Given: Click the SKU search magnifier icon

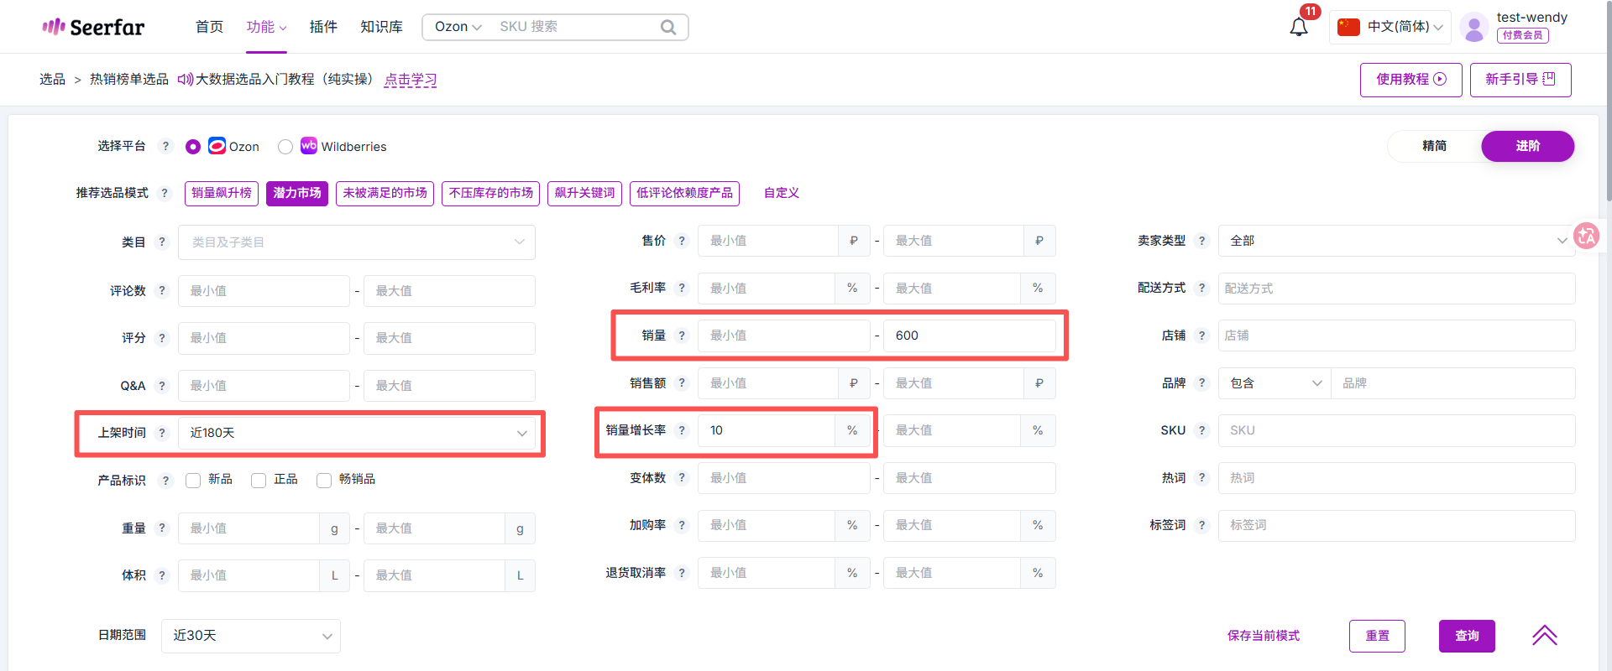Looking at the screenshot, I should 667,27.
